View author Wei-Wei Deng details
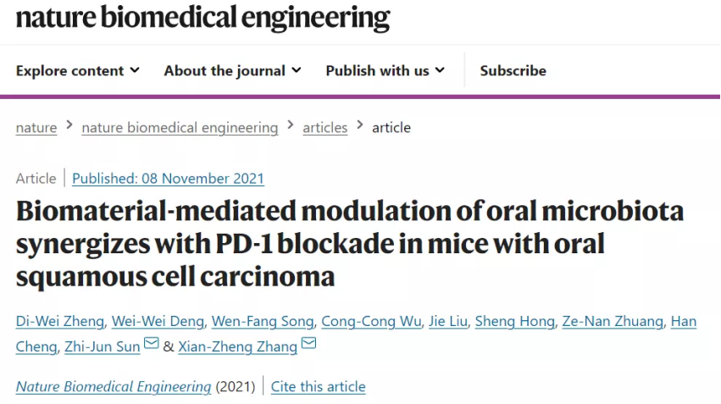Image resolution: width=721 pixels, height=404 pixels. (158, 321)
